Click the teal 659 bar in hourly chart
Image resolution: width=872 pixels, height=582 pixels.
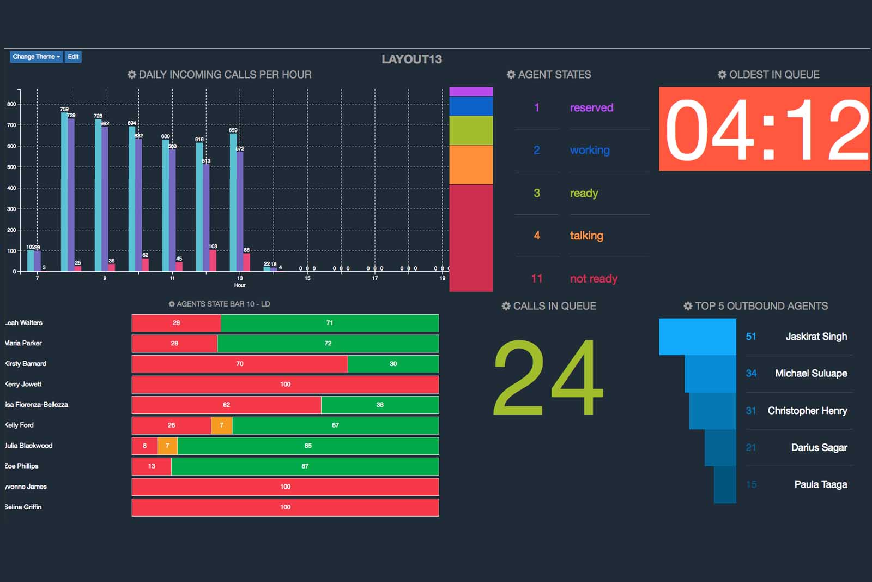coord(233,202)
